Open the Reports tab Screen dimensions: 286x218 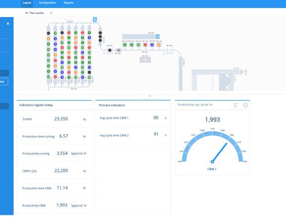(68, 3)
